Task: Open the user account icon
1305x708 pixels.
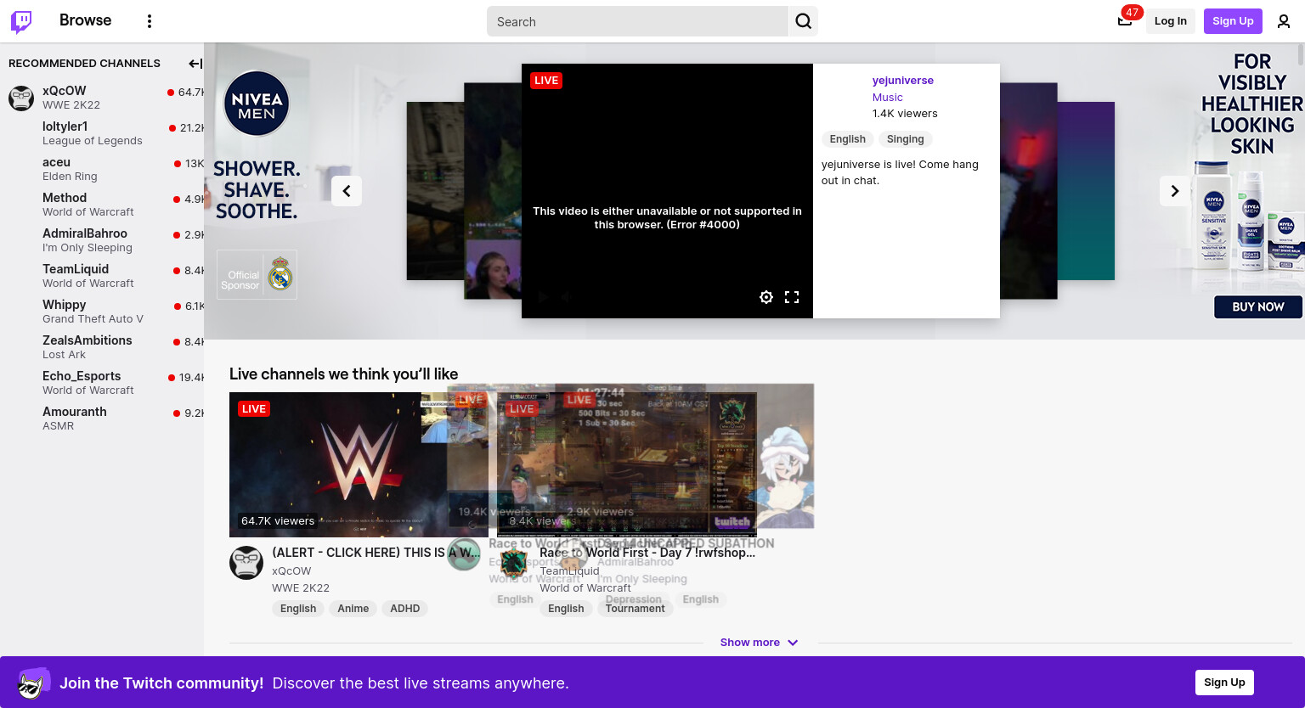Action: 1284,21
